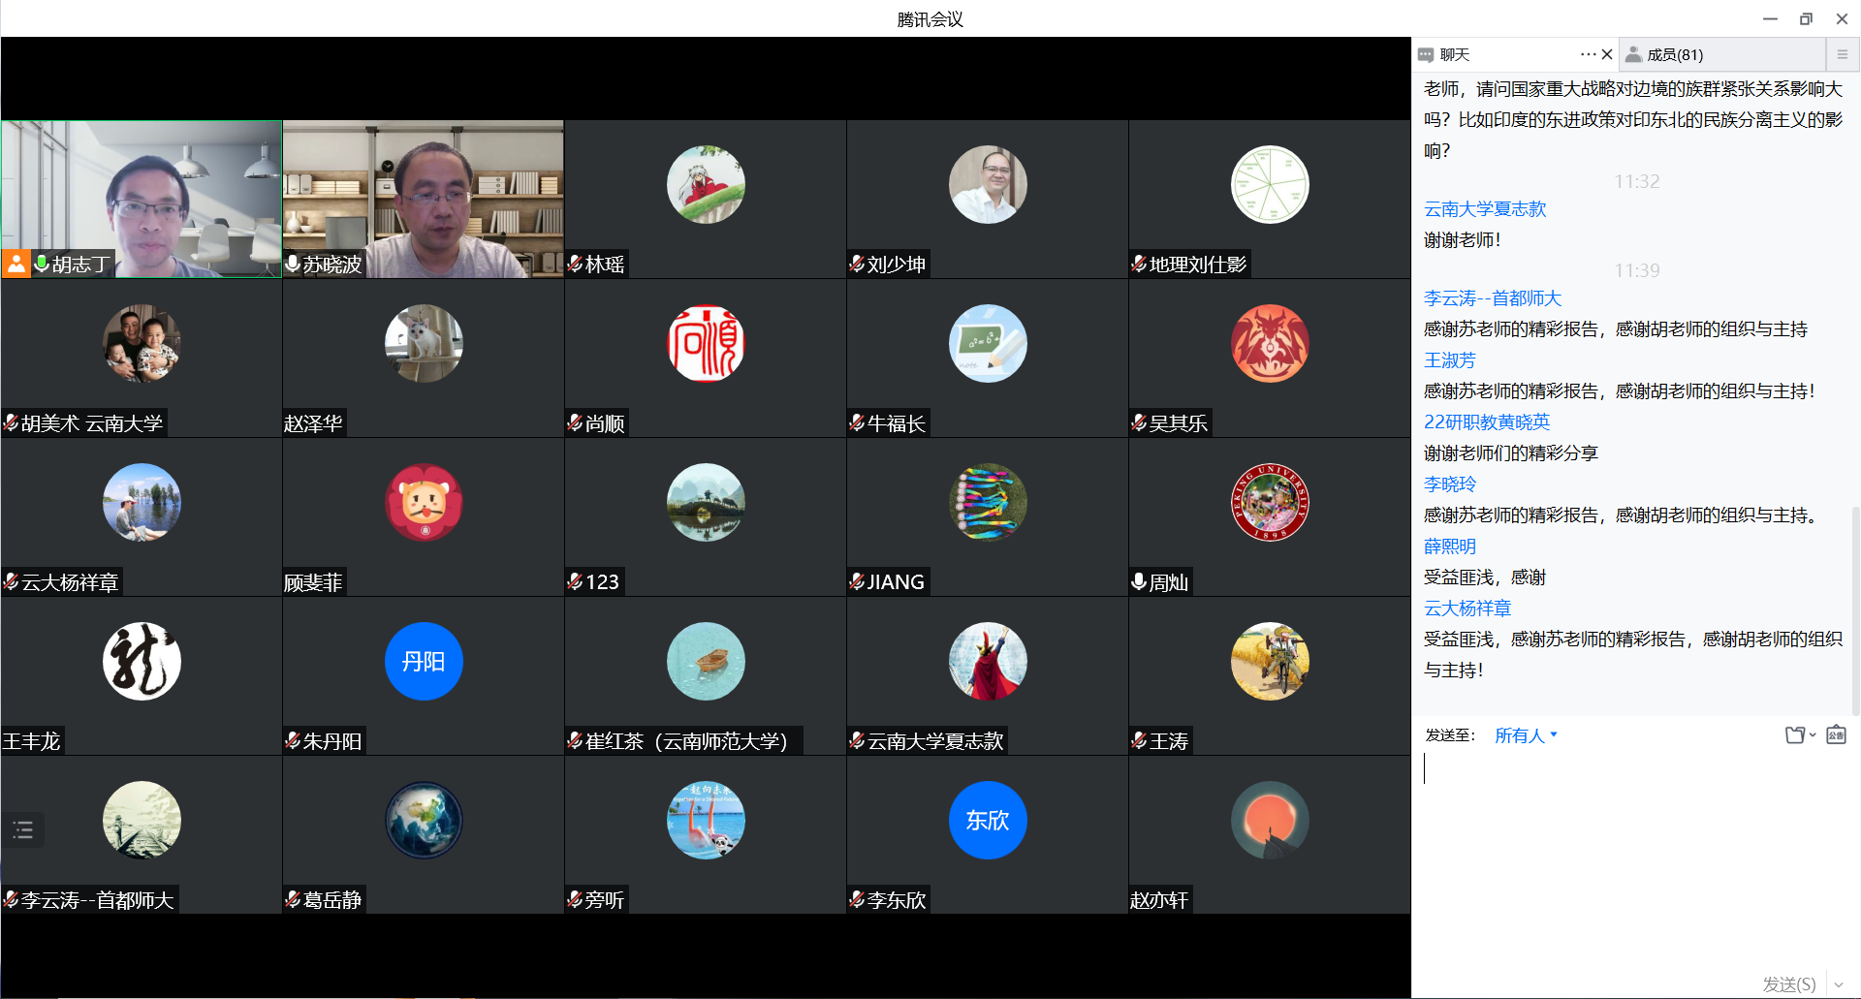Click the 公告 announcement icon
Screen dimensions: 1861x999
[x=1836, y=735]
